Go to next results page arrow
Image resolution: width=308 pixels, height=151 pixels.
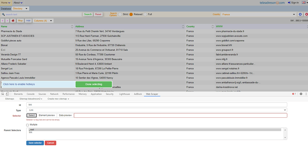click(x=7, y=21)
